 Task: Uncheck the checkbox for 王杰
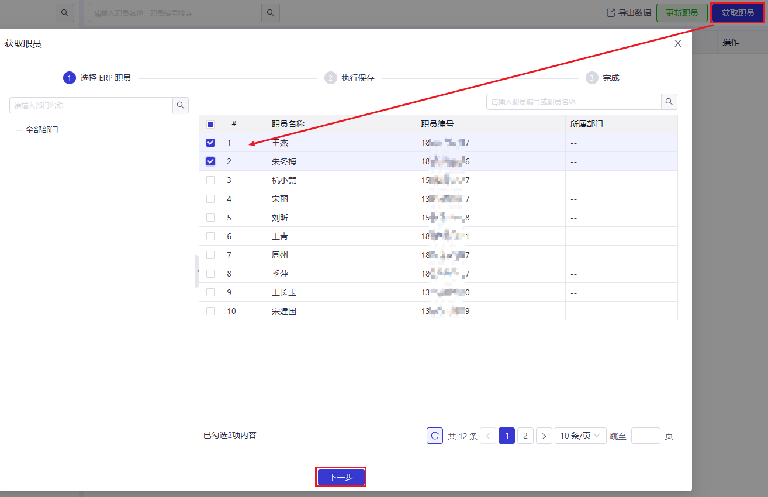(x=210, y=143)
